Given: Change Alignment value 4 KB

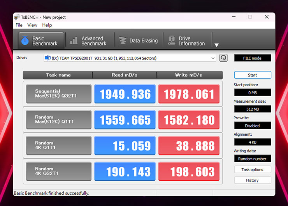Looking at the screenshot, I should point(252,142).
